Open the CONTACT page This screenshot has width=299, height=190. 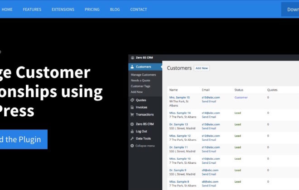tap(139, 9)
